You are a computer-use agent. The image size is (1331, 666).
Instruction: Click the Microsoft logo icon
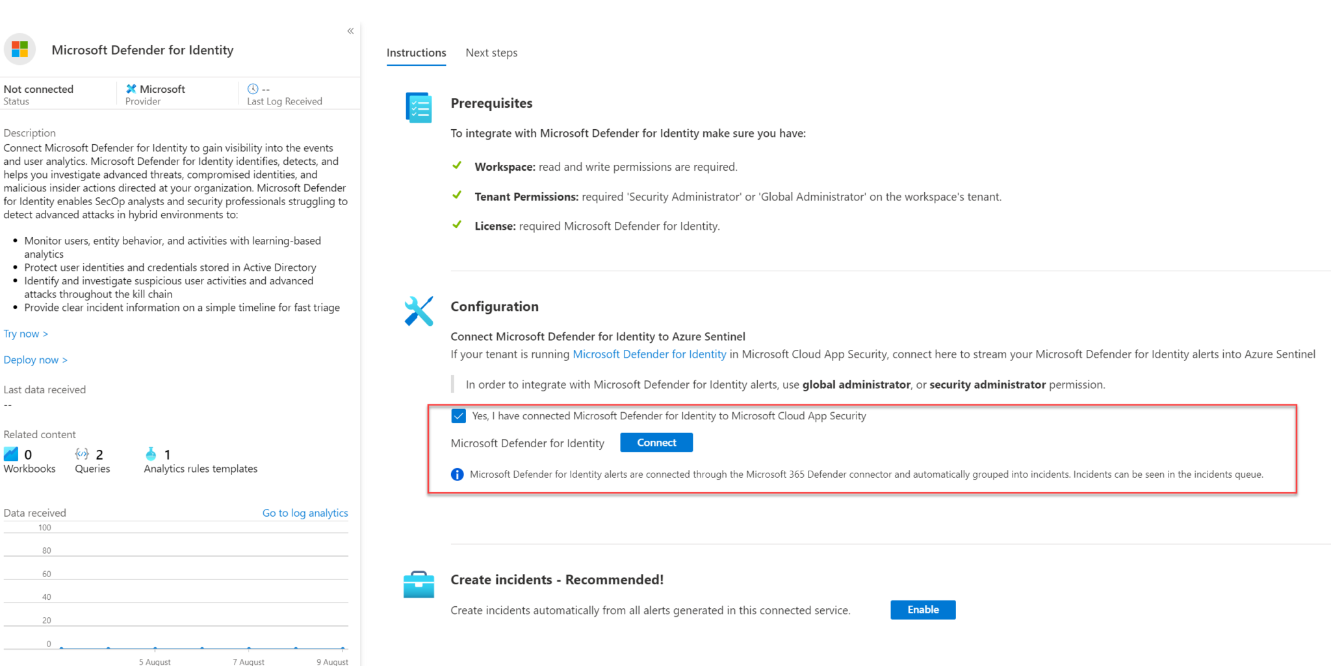click(20, 49)
